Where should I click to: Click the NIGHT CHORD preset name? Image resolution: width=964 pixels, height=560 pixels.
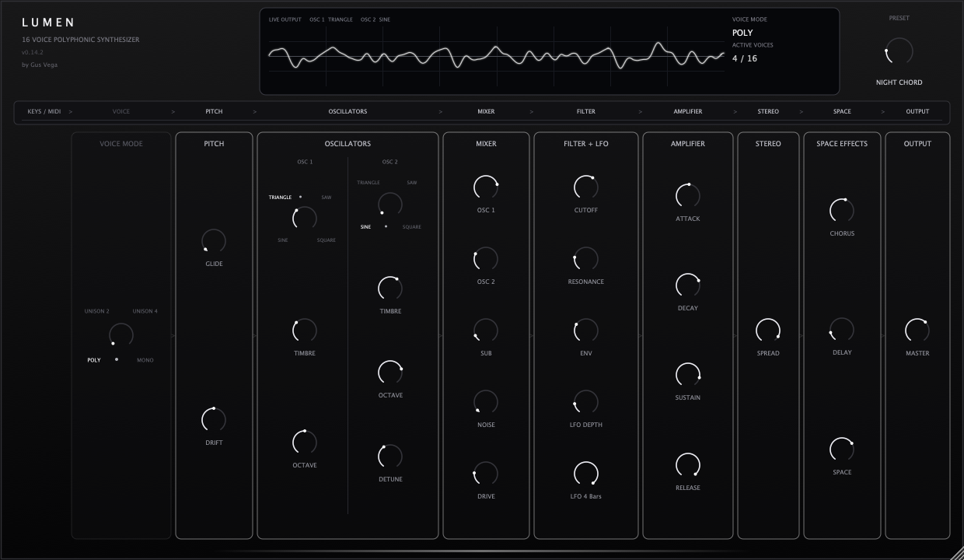click(899, 82)
